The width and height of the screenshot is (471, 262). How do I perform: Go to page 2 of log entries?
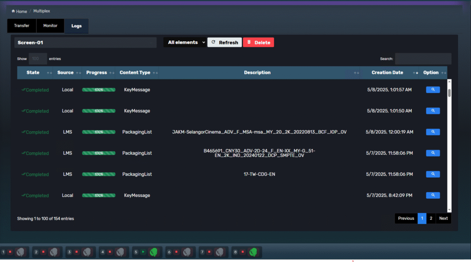(431, 218)
